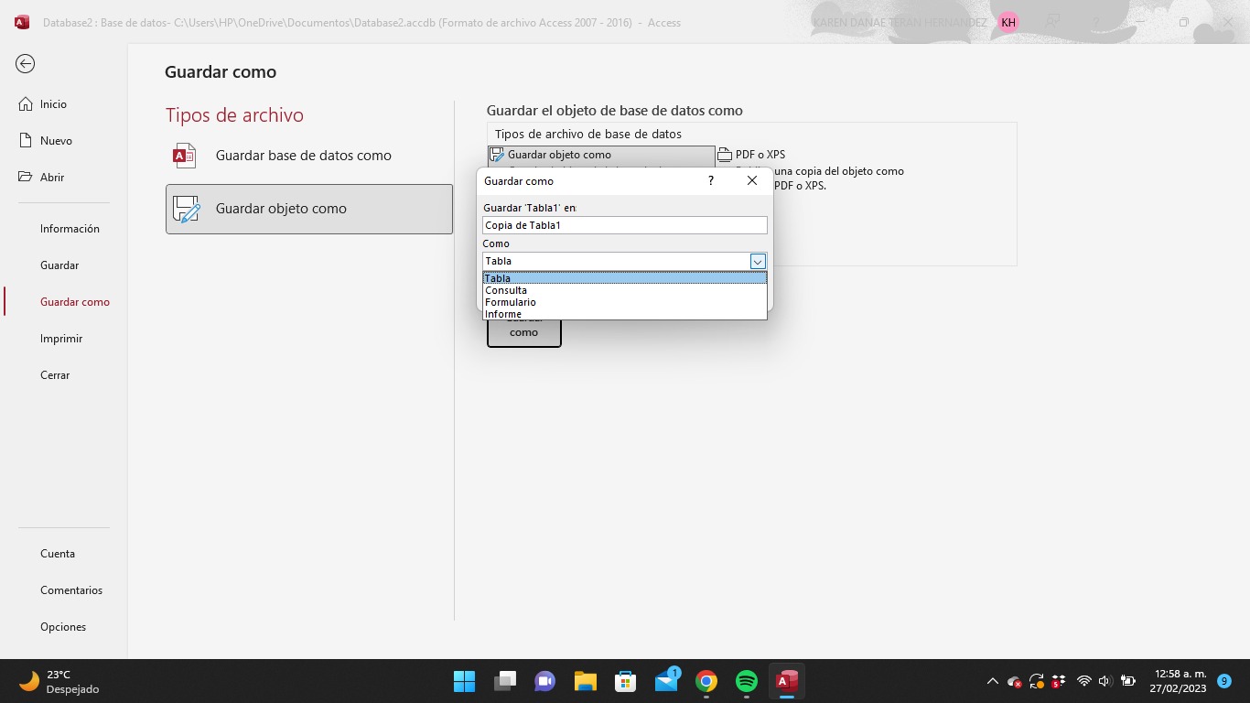Open the Inicio page
This screenshot has height=703, width=1250.
(53, 104)
